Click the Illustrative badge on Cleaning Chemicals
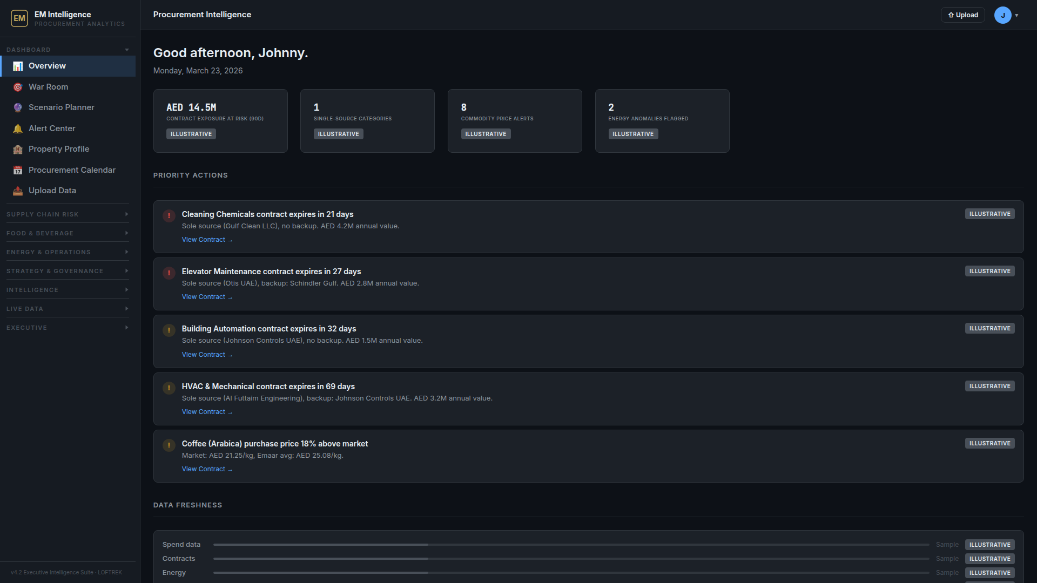1037x583 pixels. (990, 214)
